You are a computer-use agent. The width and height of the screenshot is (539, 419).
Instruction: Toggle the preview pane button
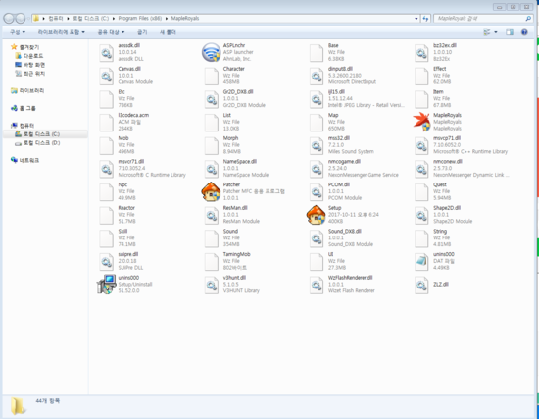[x=510, y=32]
